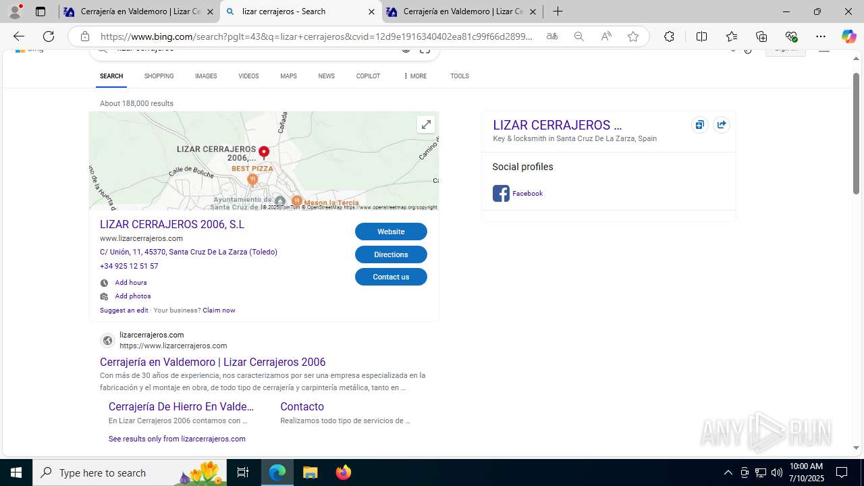Open the COPILOT search category
The height and width of the screenshot is (486, 864).
[x=368, y=76]
